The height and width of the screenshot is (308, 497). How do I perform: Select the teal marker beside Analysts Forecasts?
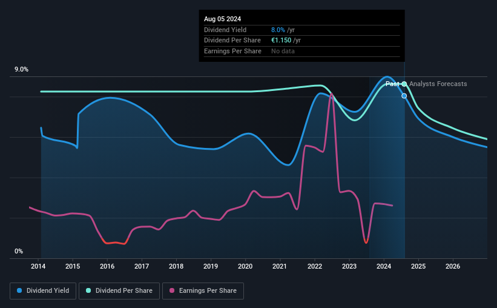[404, 84]
